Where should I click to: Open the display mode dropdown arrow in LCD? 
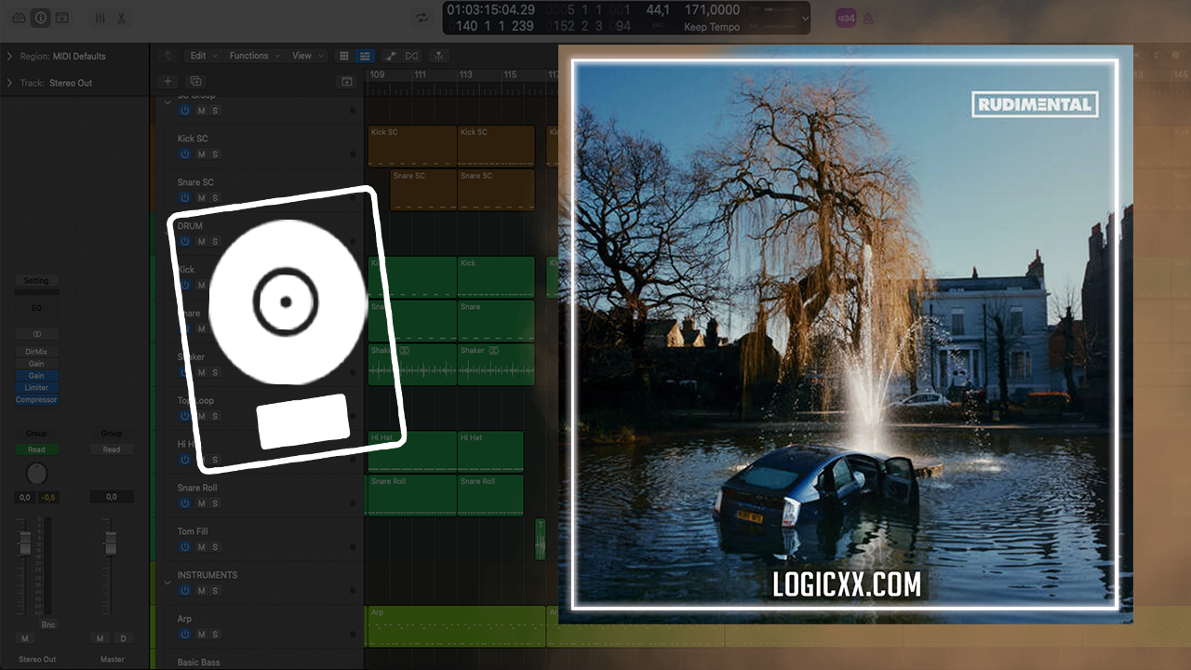pyautogui.click(x=805, y=18)
